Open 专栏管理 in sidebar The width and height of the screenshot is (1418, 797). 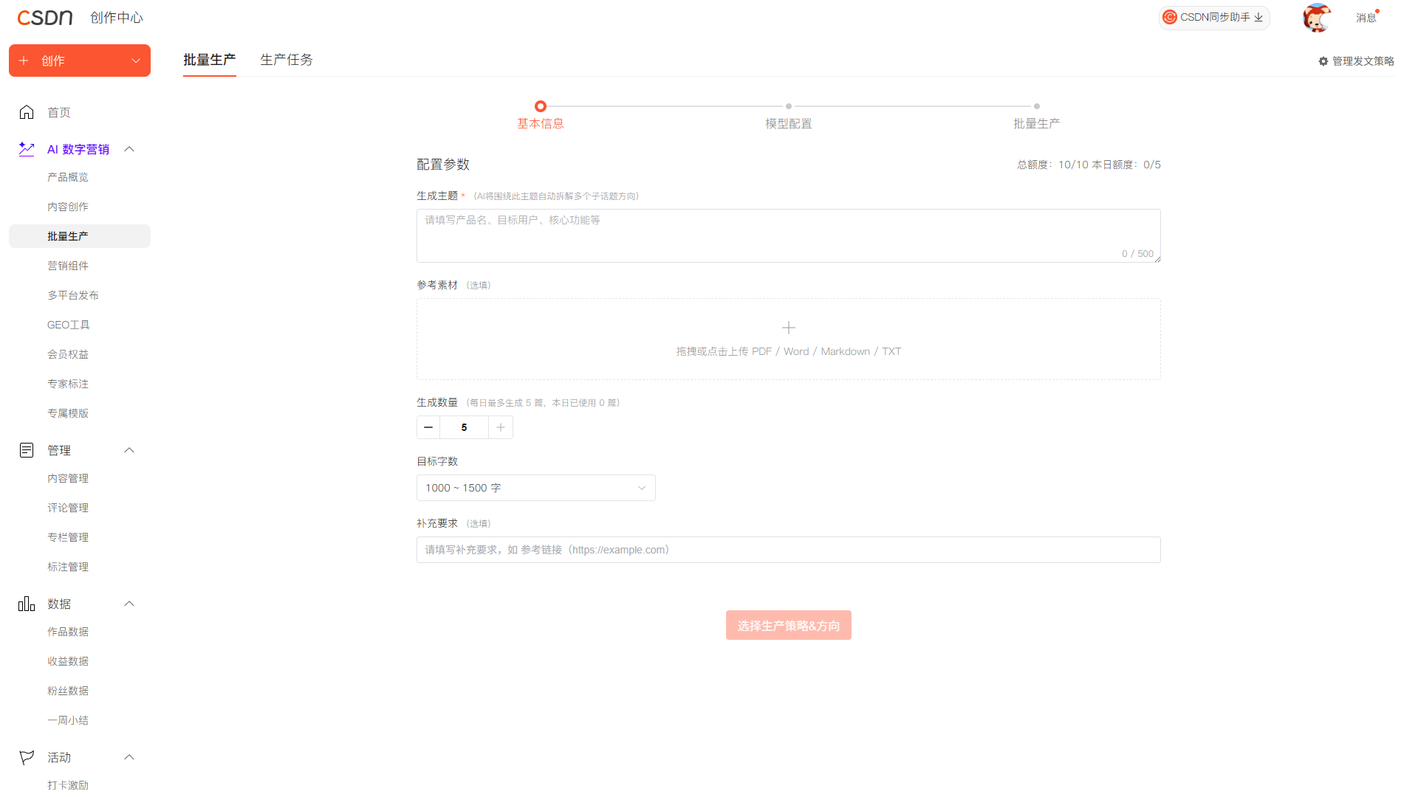tap(68, 537)
